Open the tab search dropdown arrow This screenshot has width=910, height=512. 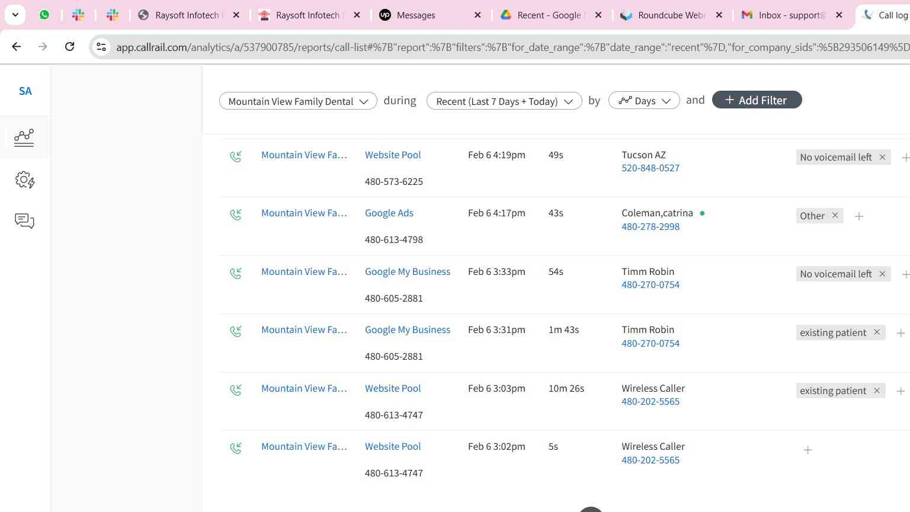pos(15,15)
